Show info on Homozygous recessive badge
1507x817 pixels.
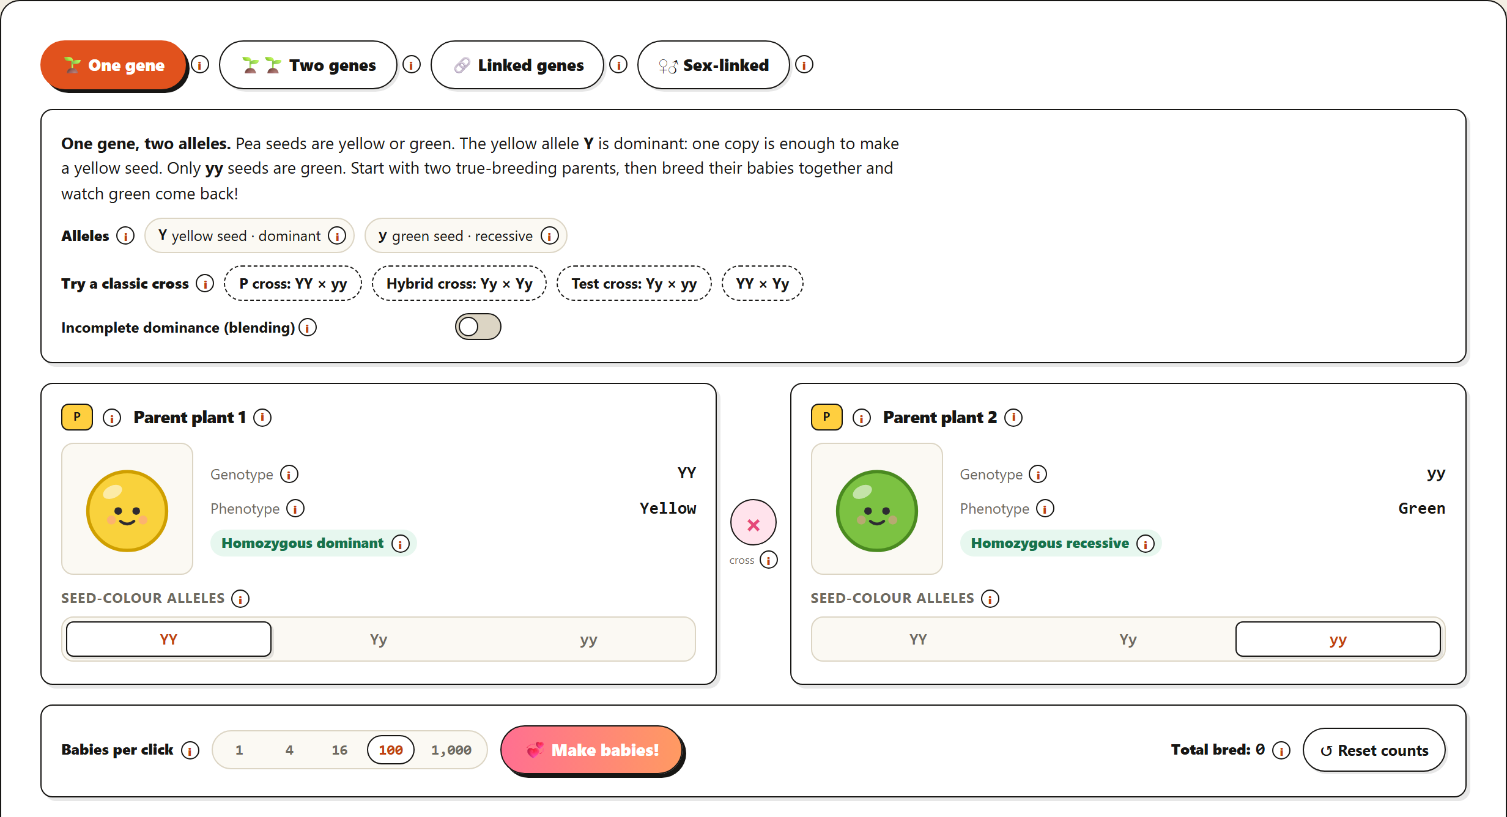coord(1146,544)
